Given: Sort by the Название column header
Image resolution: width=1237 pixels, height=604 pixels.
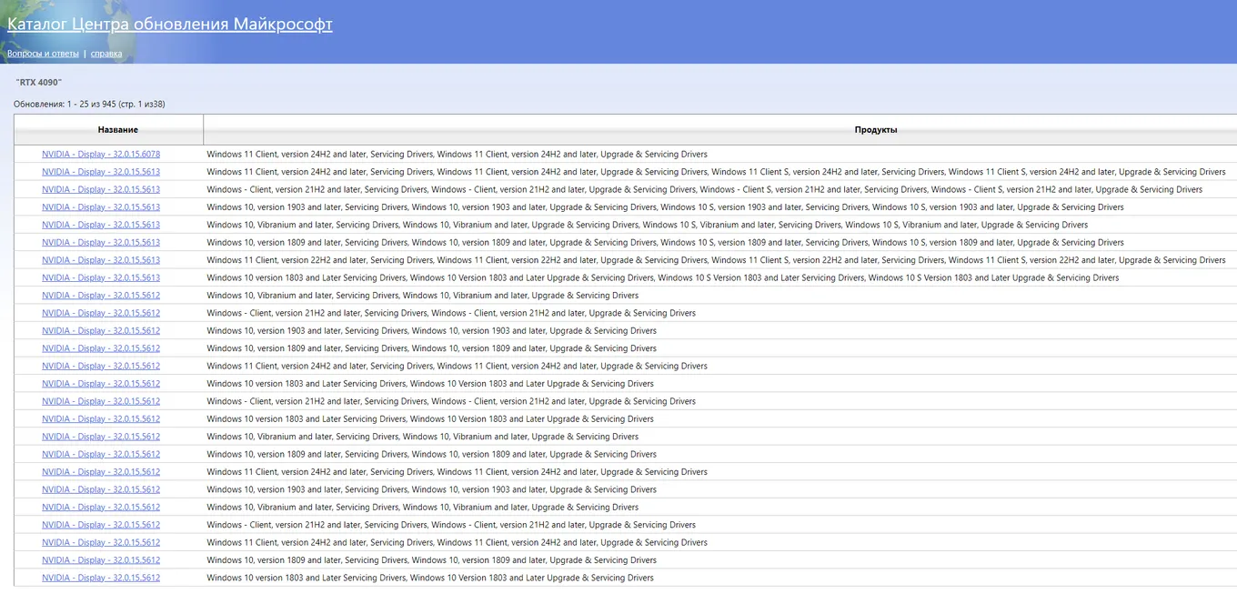Looking at the screenshot, I should point(118,130).
